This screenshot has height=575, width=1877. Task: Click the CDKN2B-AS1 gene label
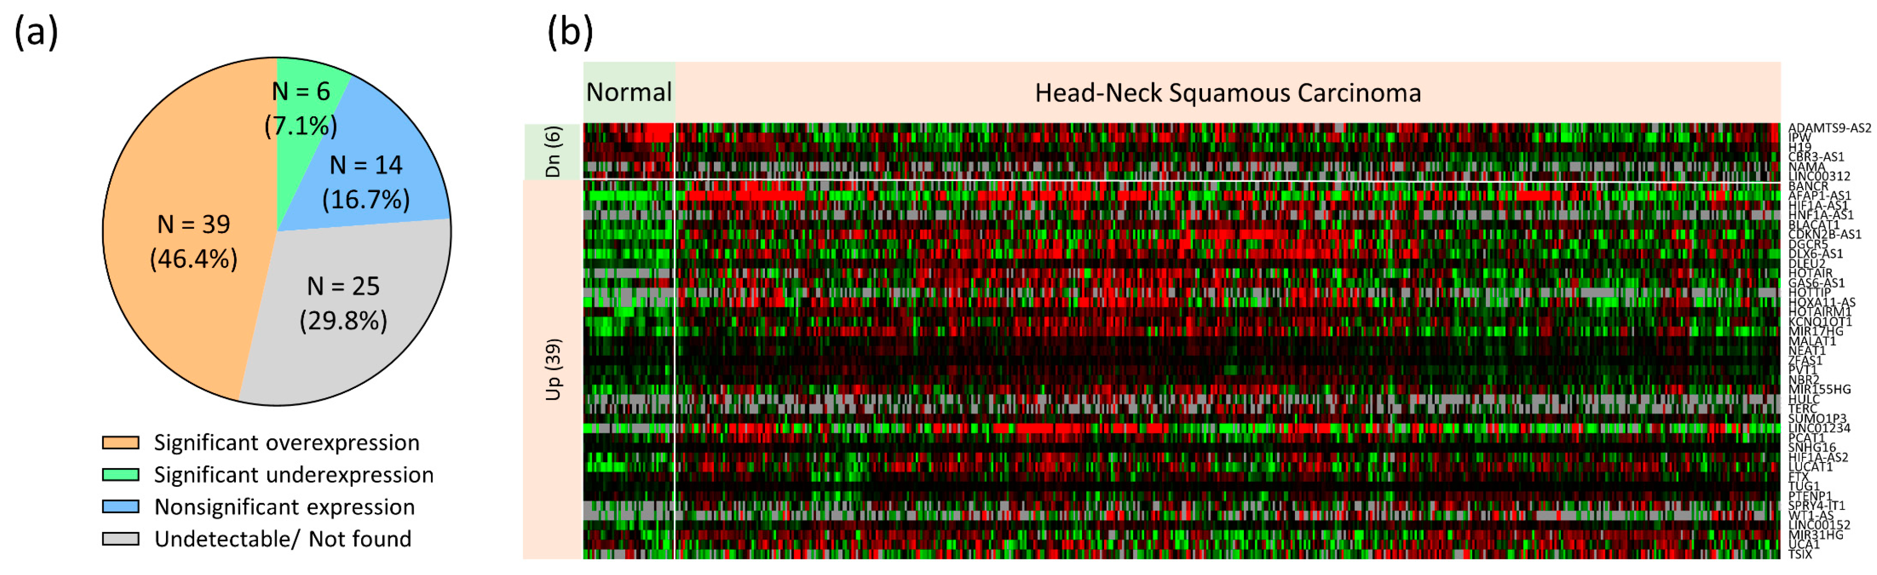click(1824, 234)
